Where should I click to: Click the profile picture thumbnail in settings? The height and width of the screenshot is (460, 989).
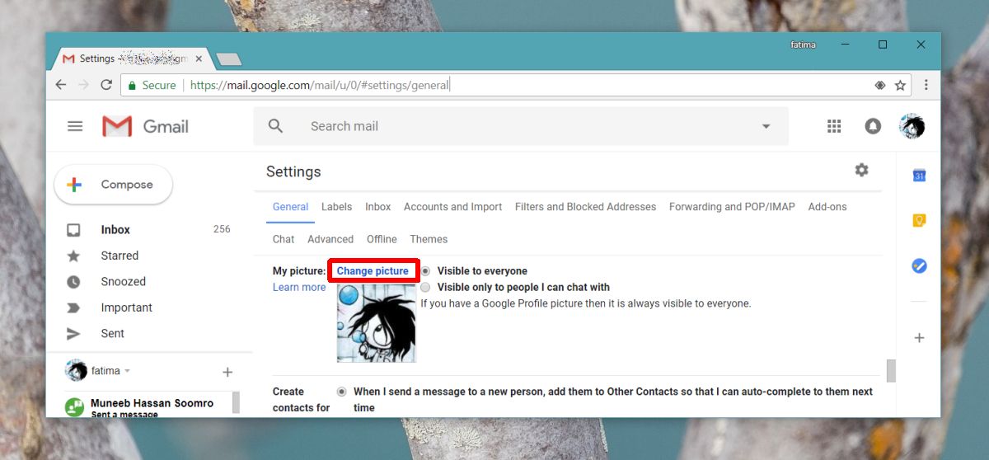click(x=376, y=322)
